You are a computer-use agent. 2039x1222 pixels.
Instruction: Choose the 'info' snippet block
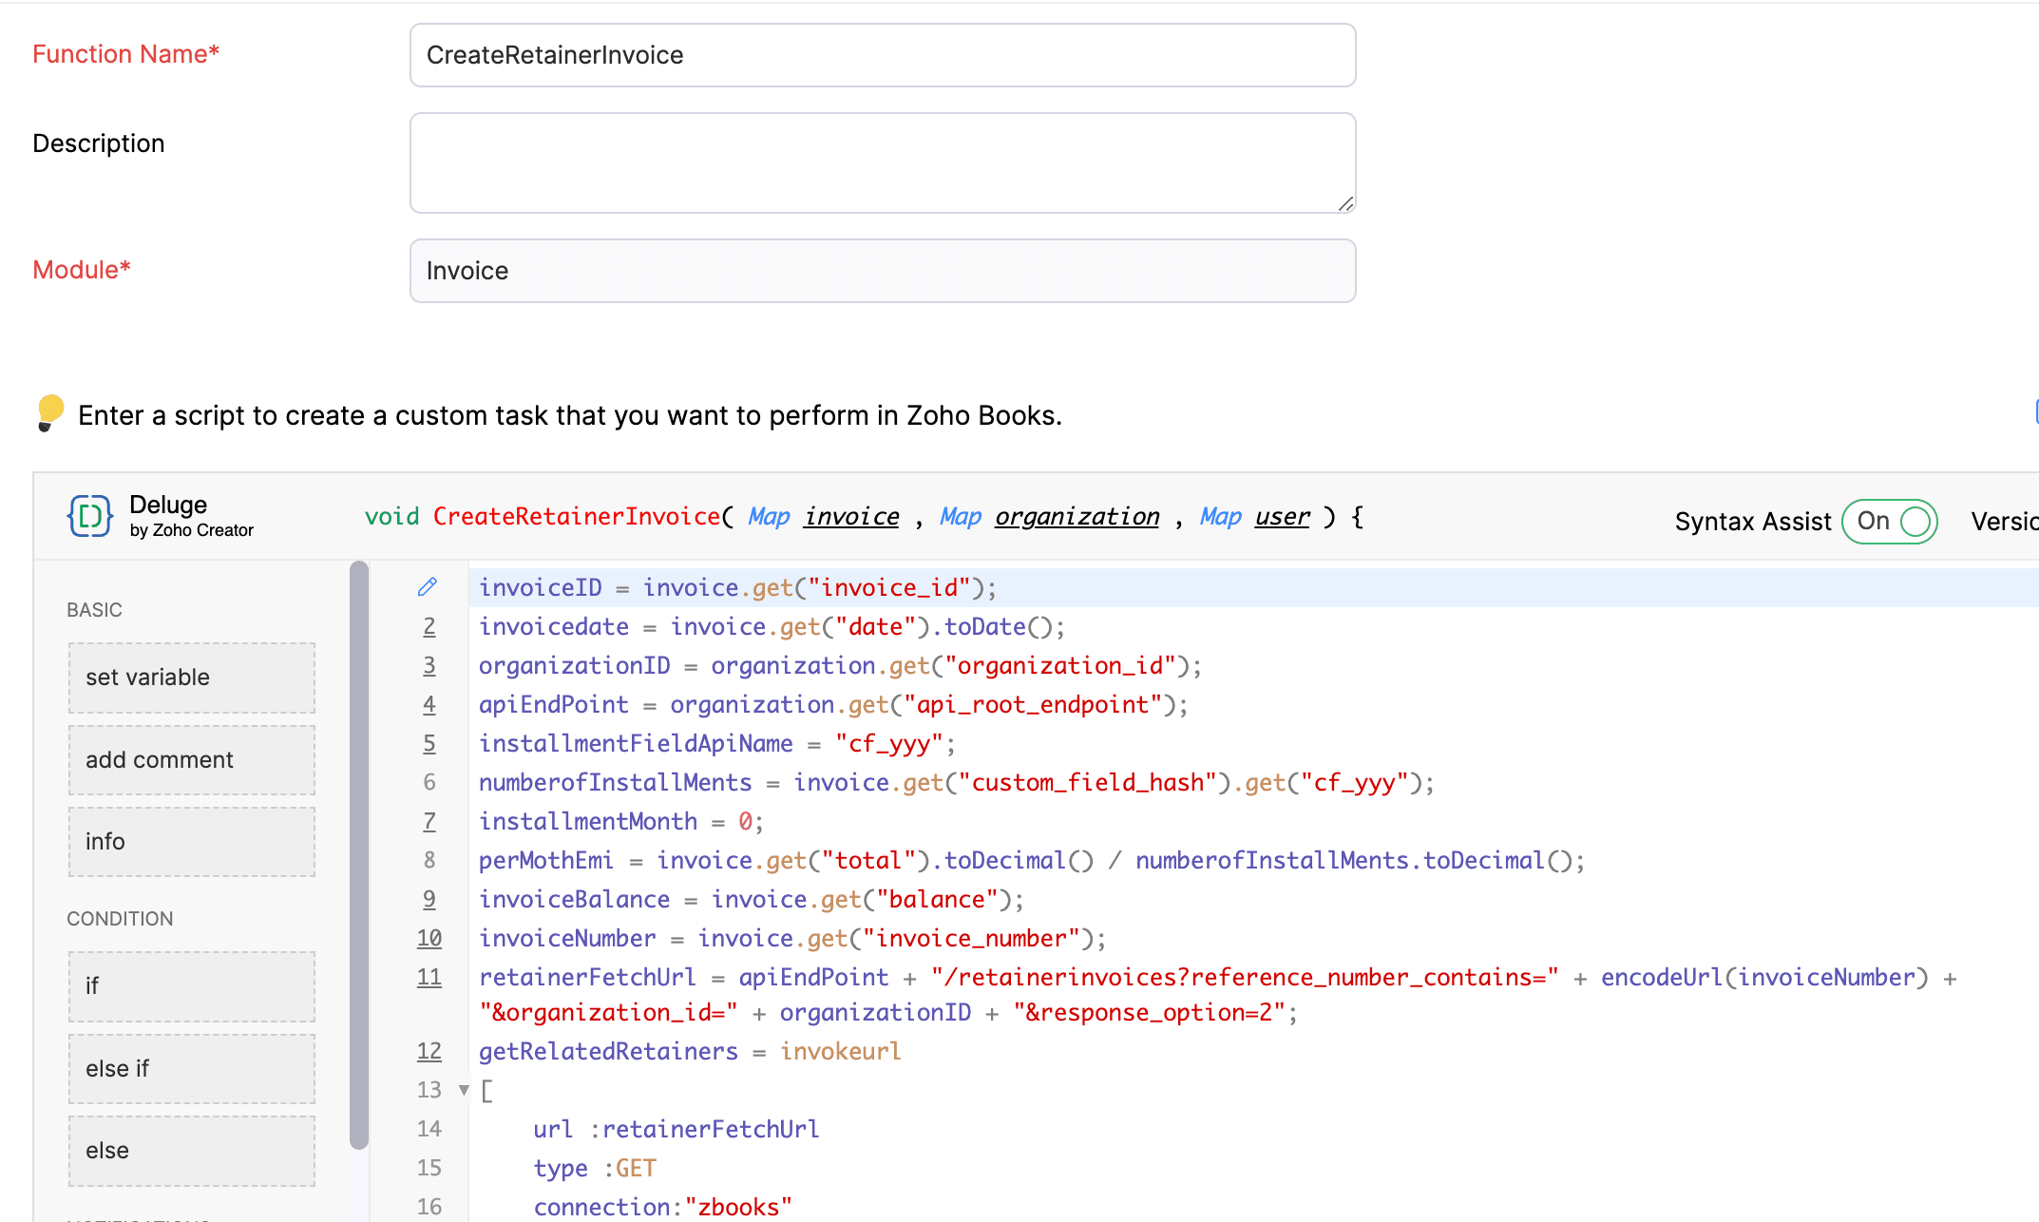191,842
